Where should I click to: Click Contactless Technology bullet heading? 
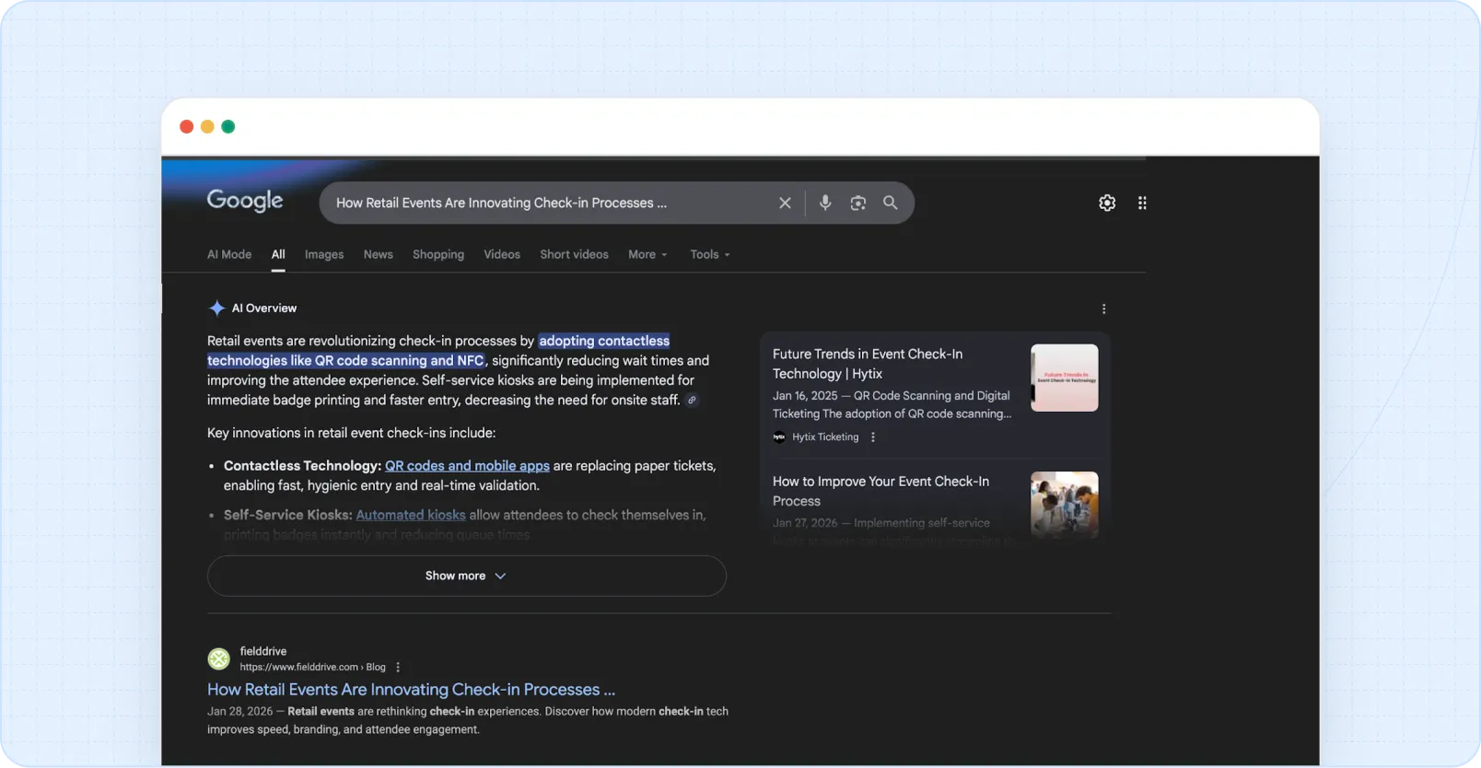pyautogui.click(x=302, y=466)
